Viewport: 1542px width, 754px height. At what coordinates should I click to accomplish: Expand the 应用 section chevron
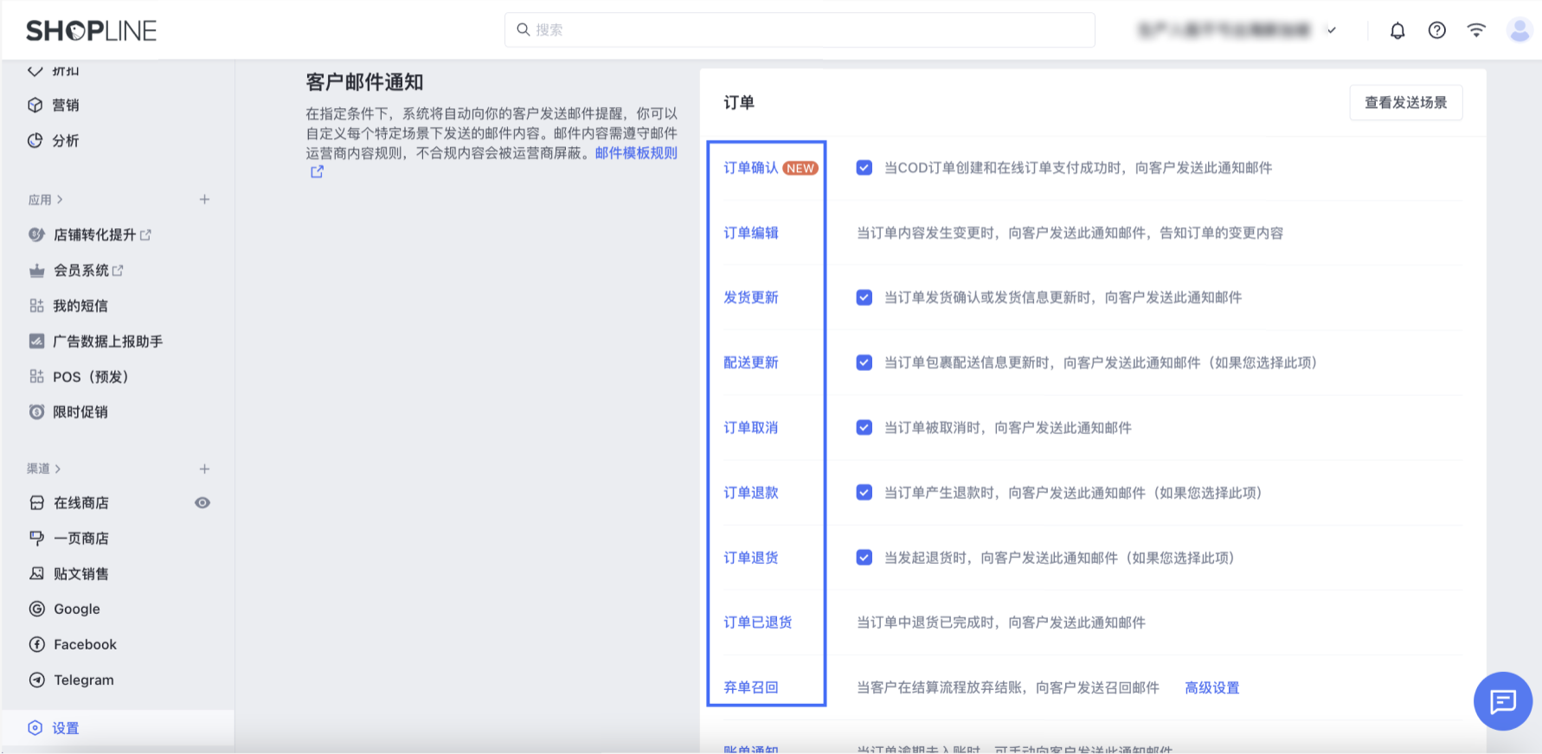click(60, 200)
